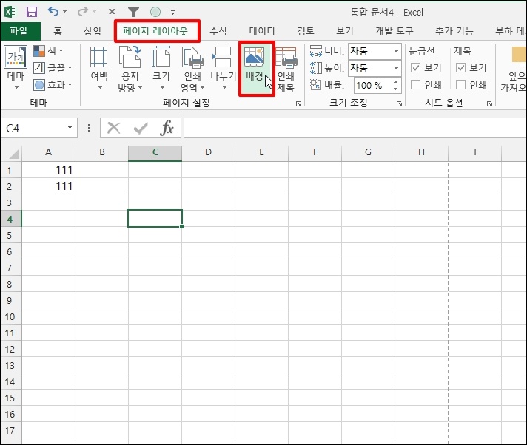
Task: Switch to the 홈 (Home) tab
Action: tap(58, 31)
